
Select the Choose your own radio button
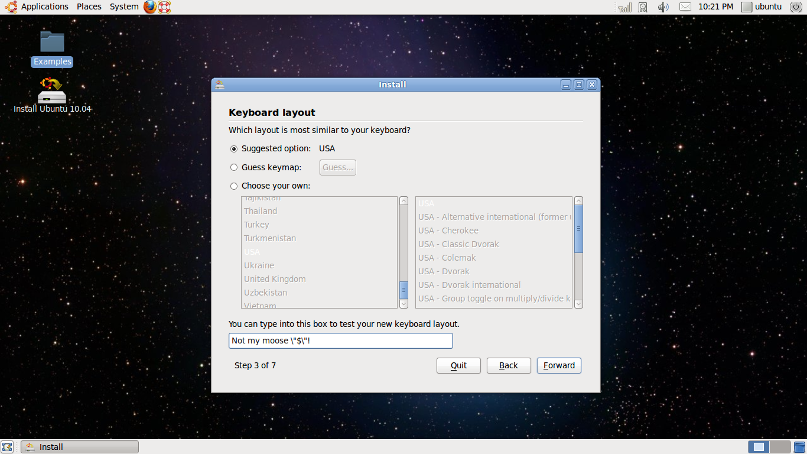click(x=234, y=186)
